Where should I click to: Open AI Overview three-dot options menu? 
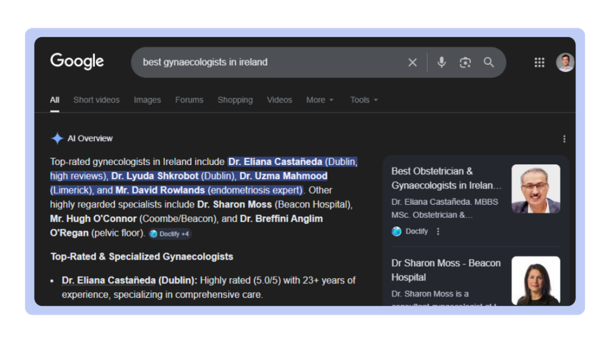pyautogui.click(x=564, y=139)
